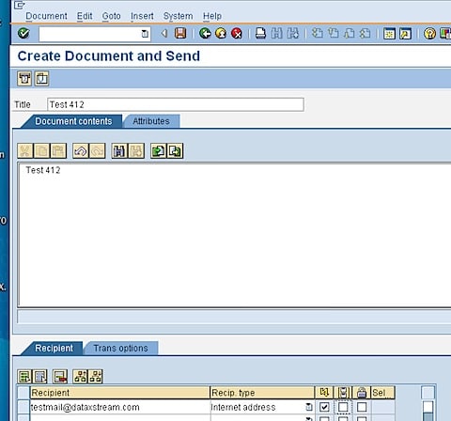
Task: Click the Find Next binoculars icon in standard toolbar
Action: coord(293,33)
